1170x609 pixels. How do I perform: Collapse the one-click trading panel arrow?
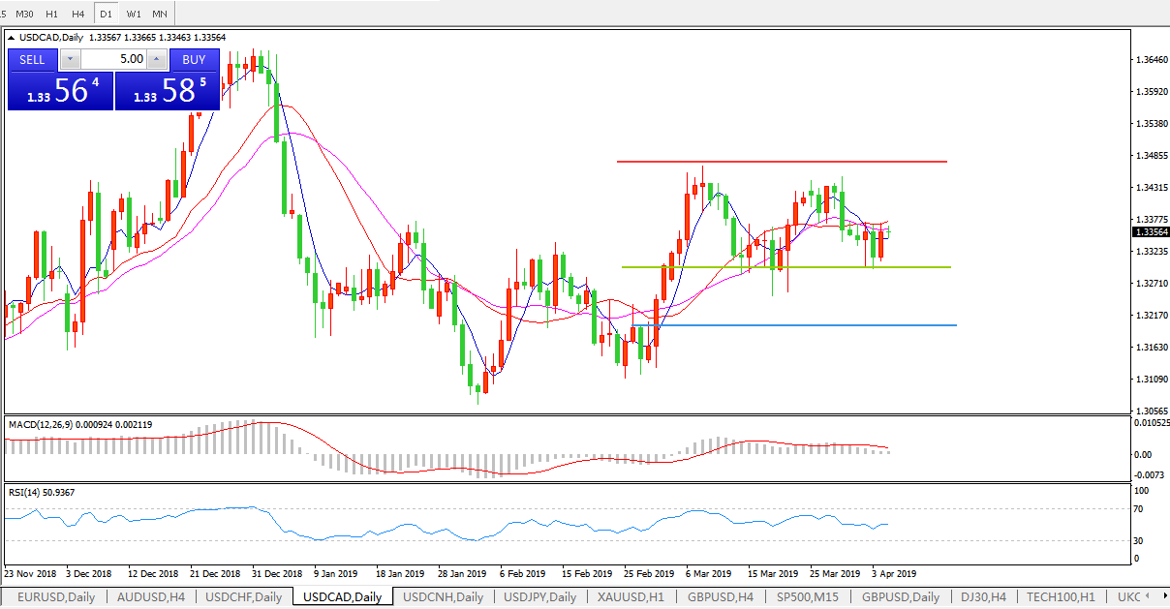12,38
